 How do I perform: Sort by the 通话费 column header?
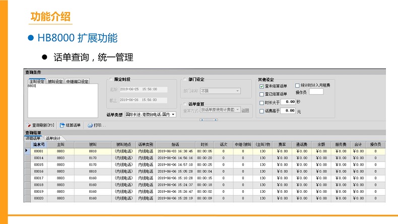(x=302, y=145)
